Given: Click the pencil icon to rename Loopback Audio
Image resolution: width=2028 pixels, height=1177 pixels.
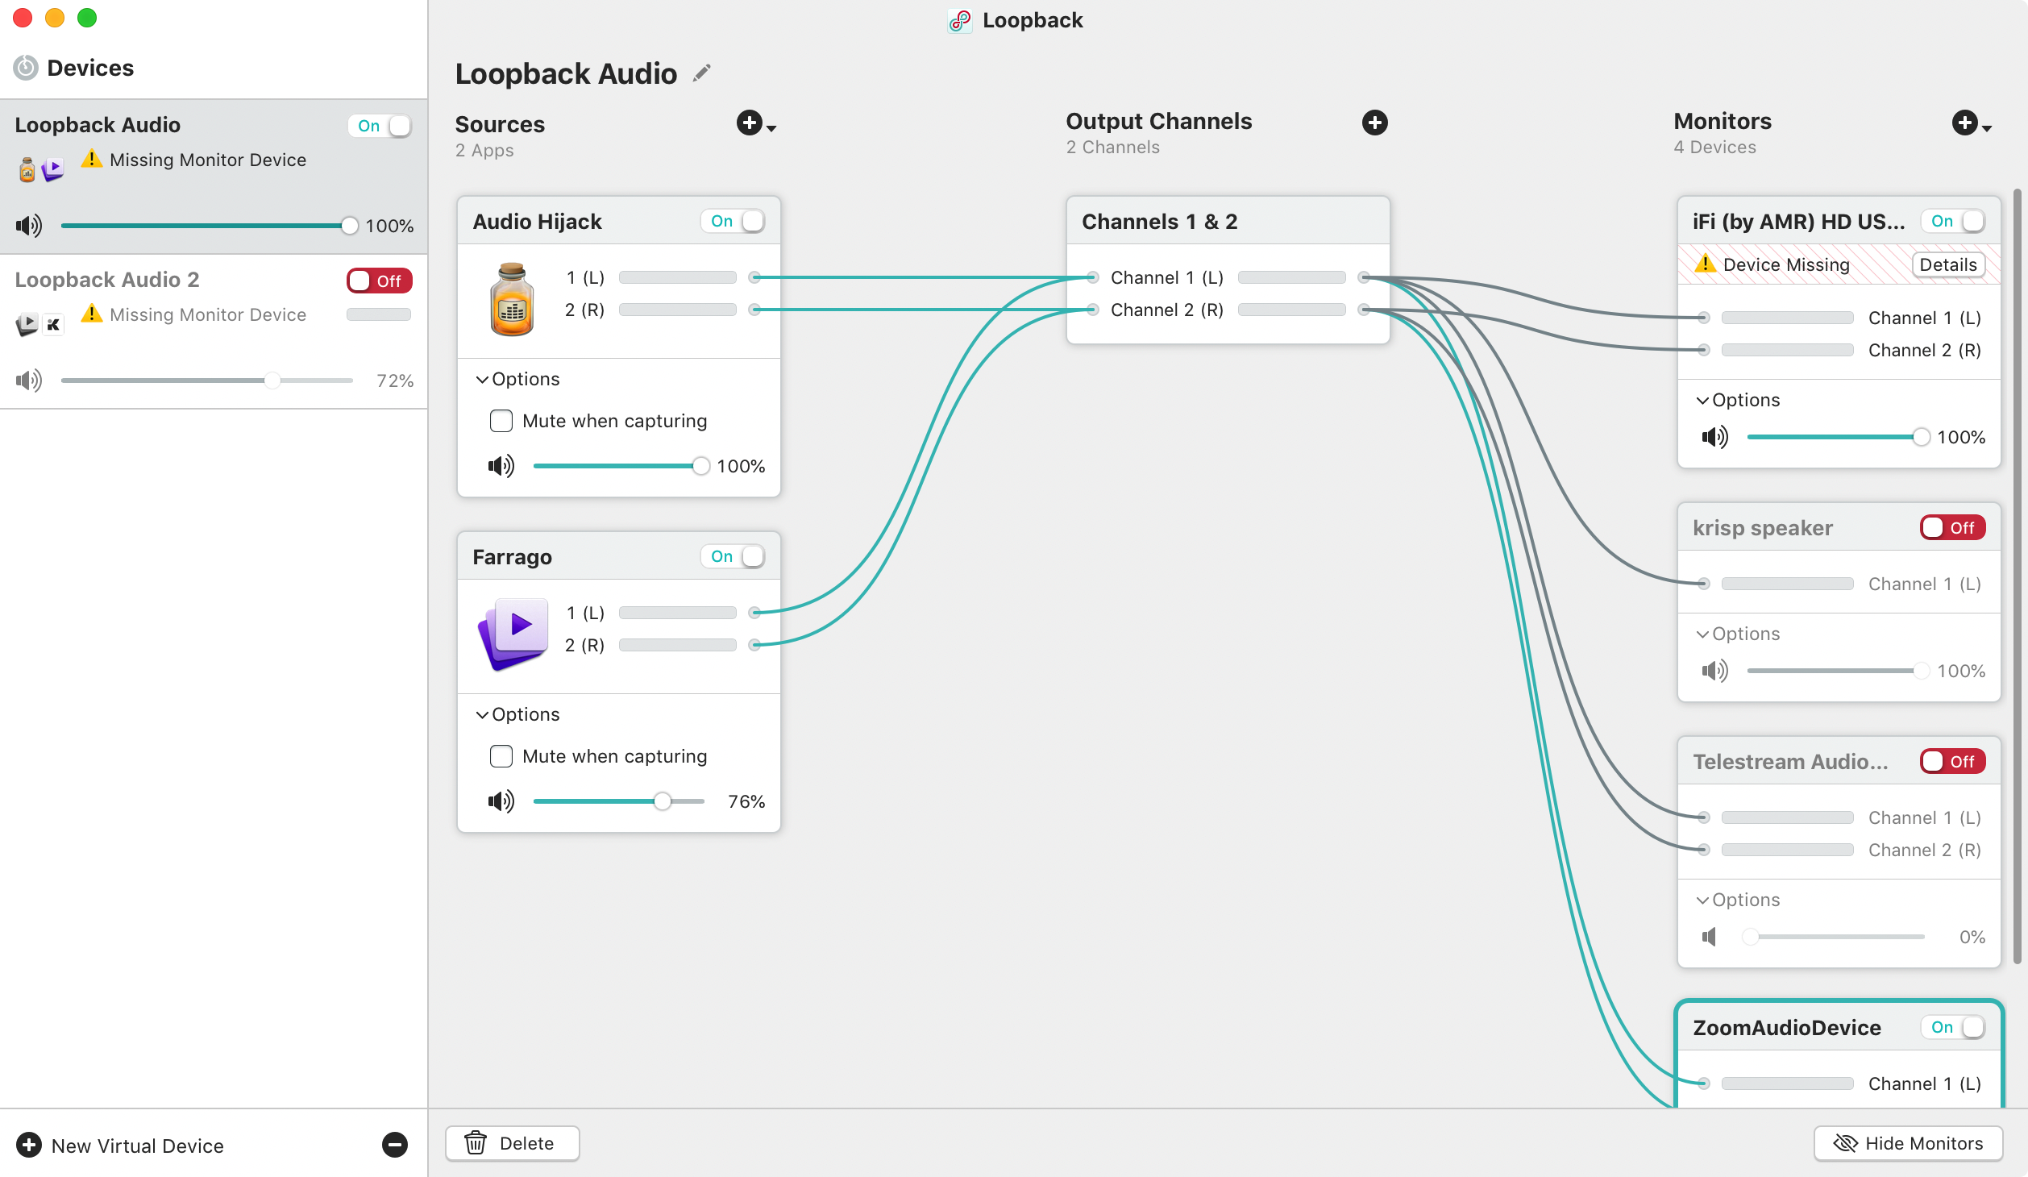Looking at the screenshot, I should click(702, 73).
